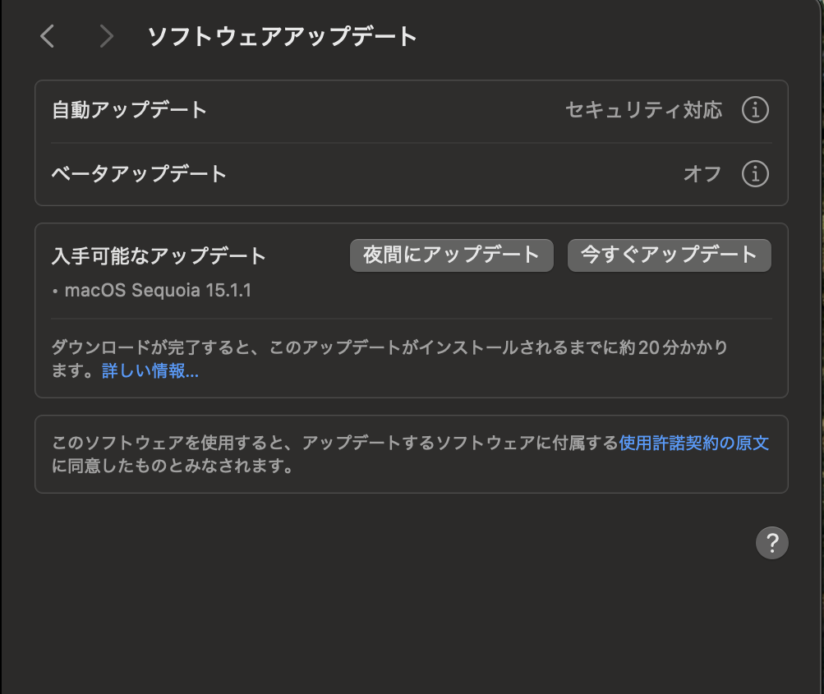Image resolution: width=824 pixels, height=694 pixels.
Task: Open the 使用許諾契約の原文 link
Action: point(694,443)
